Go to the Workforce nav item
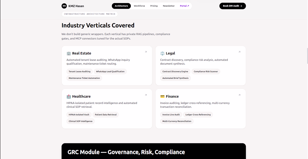Viewport: 308px width, 159px height. pos(139,6)
